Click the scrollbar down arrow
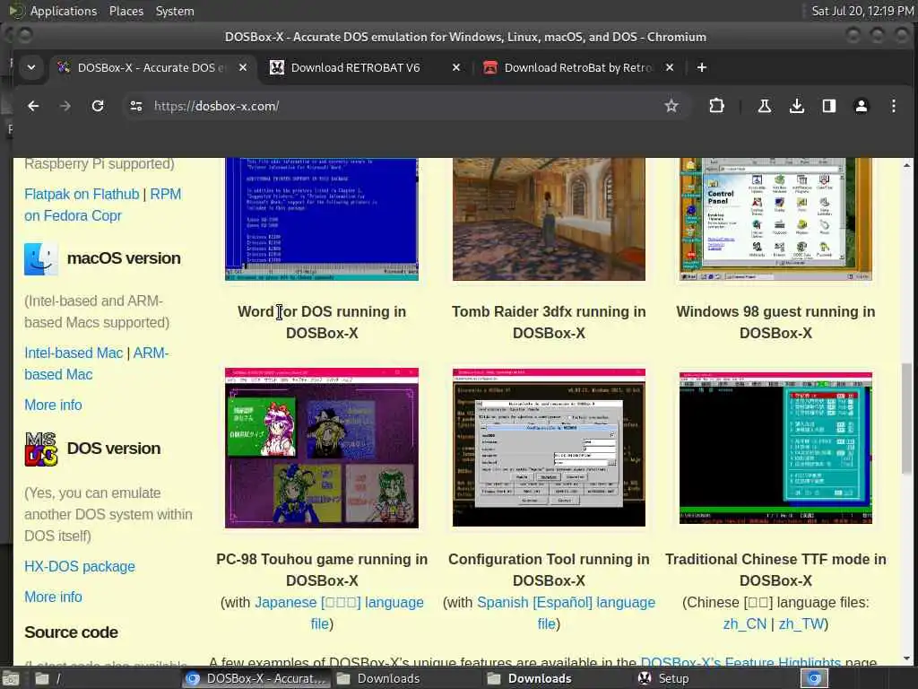 pyautogui.click(x=907, y=658)
